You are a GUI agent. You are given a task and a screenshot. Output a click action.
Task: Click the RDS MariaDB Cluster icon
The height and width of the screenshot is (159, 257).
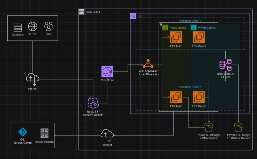225,65
